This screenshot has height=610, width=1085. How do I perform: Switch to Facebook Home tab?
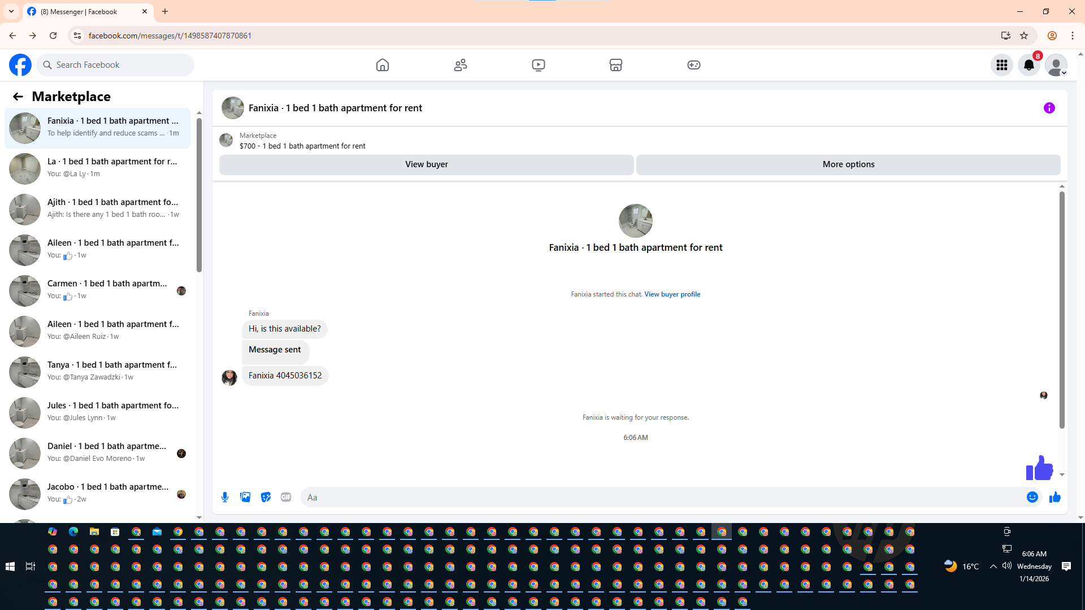point(383,65)
